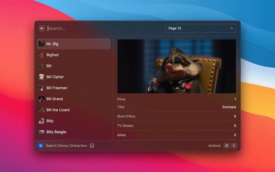Open the Actions panel button

pos(214,146)
